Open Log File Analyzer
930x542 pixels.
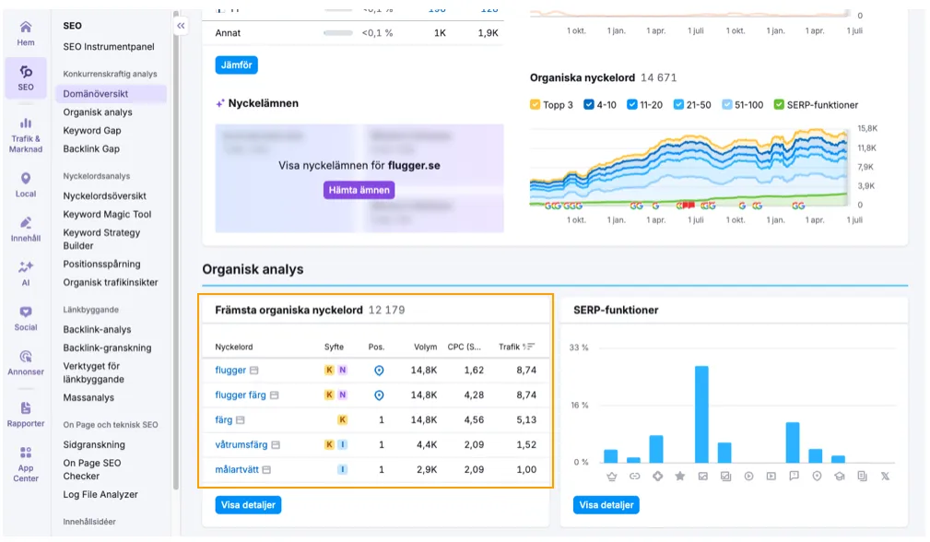(100, 495)
